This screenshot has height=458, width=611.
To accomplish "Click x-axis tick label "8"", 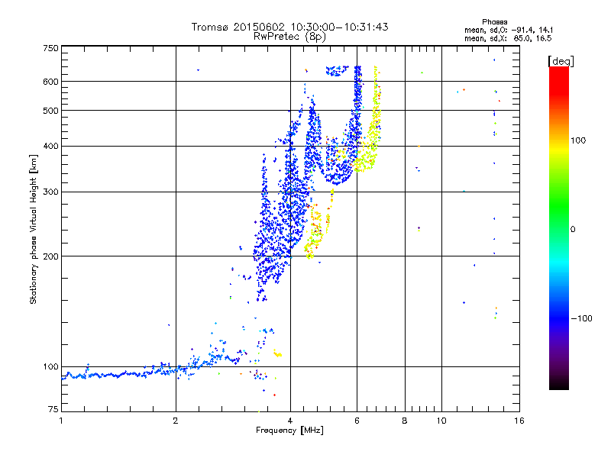I will click(405, 421).
